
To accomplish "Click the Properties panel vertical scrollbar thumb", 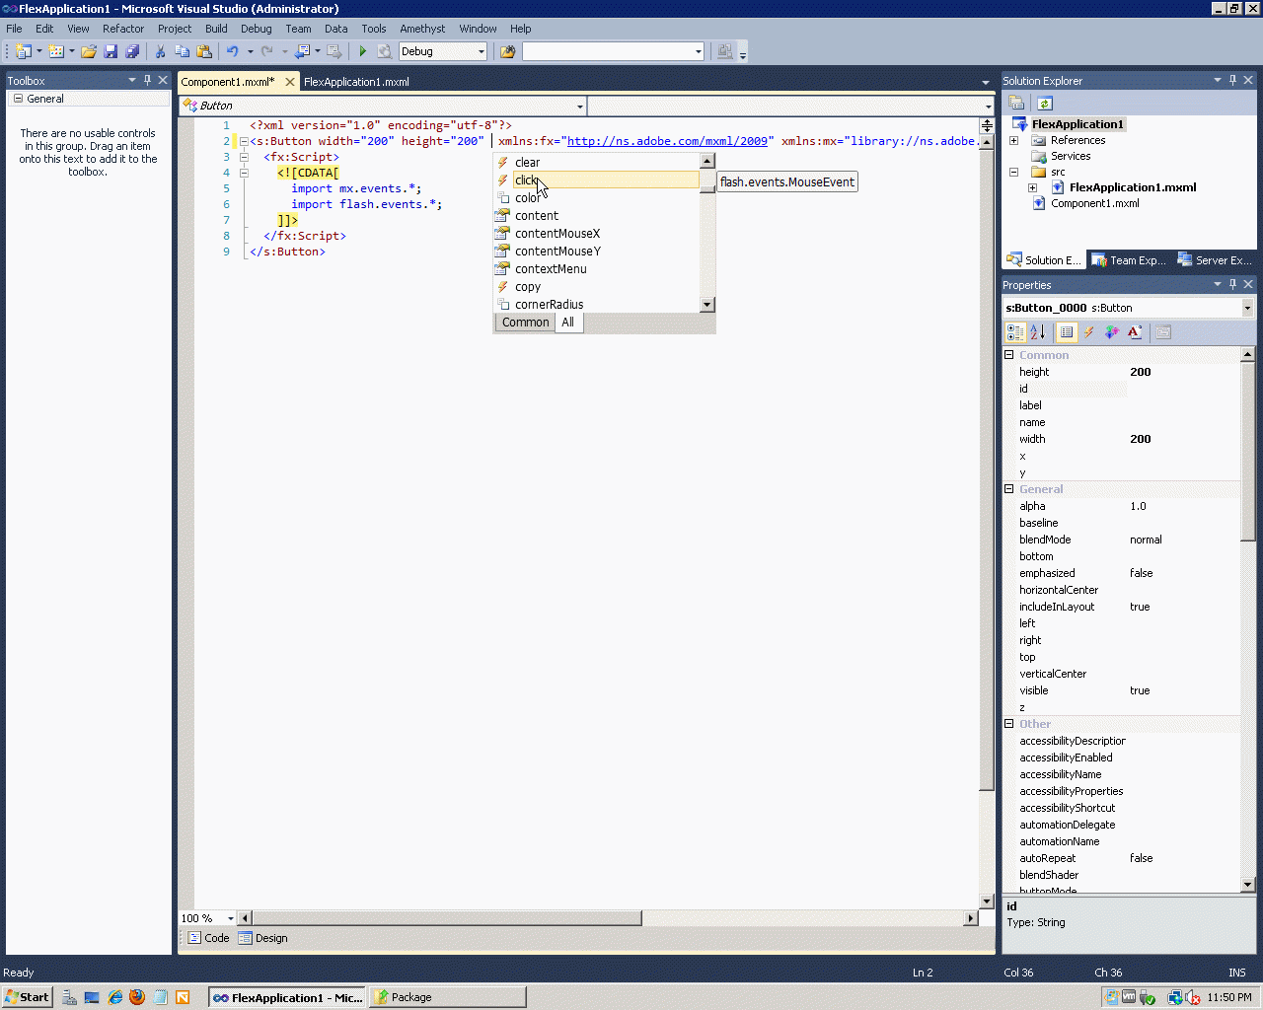I will pyautogui.click(x=1247, y=451).
